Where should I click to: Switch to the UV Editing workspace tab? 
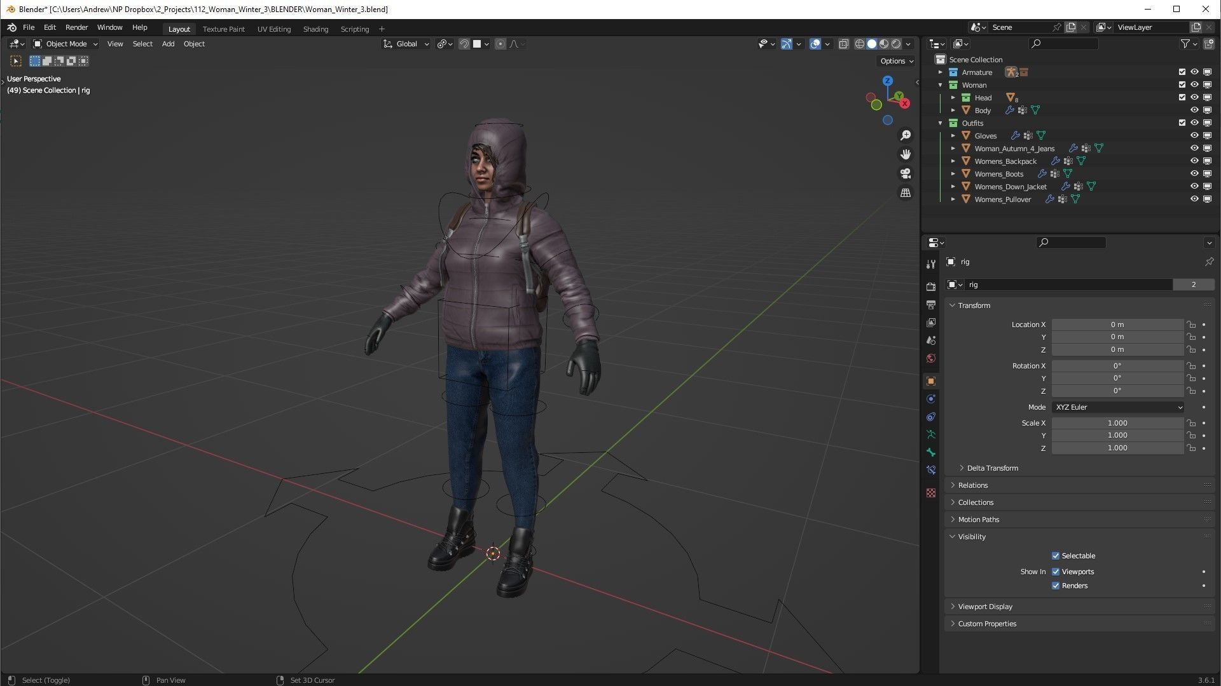point(274,29)
